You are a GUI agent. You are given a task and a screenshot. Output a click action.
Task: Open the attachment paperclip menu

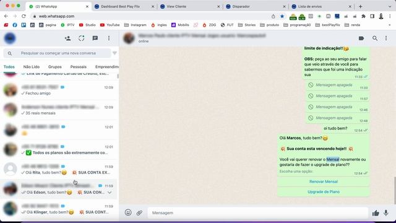click(x=139, y=212)
